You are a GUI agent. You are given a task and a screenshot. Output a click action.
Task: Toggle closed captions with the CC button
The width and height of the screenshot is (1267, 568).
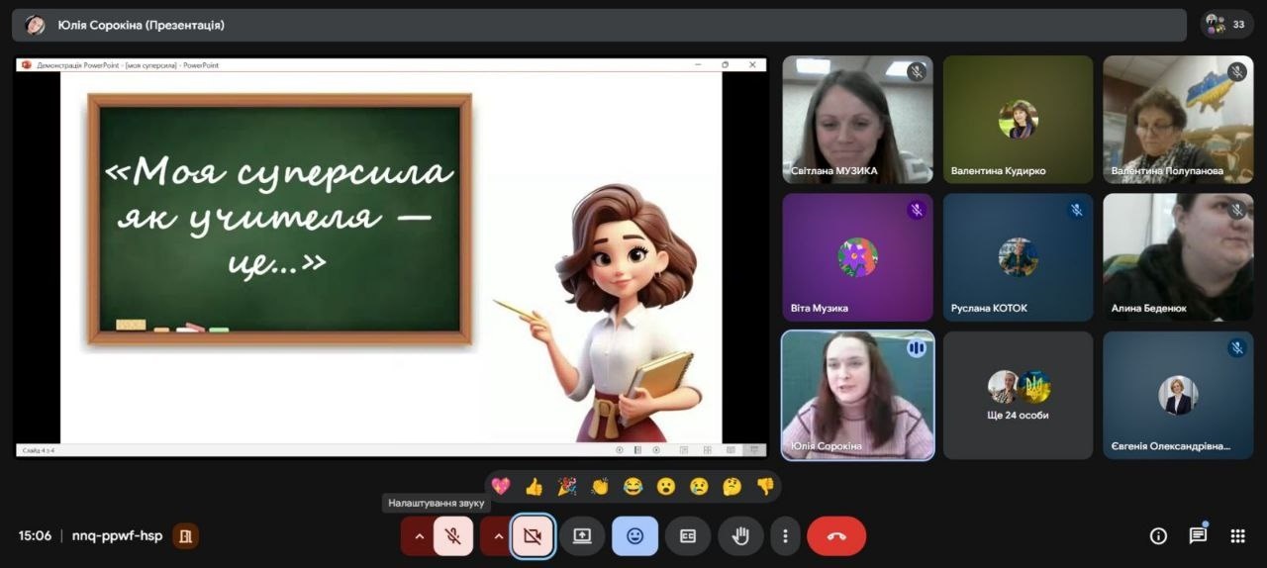click(688, 536)
